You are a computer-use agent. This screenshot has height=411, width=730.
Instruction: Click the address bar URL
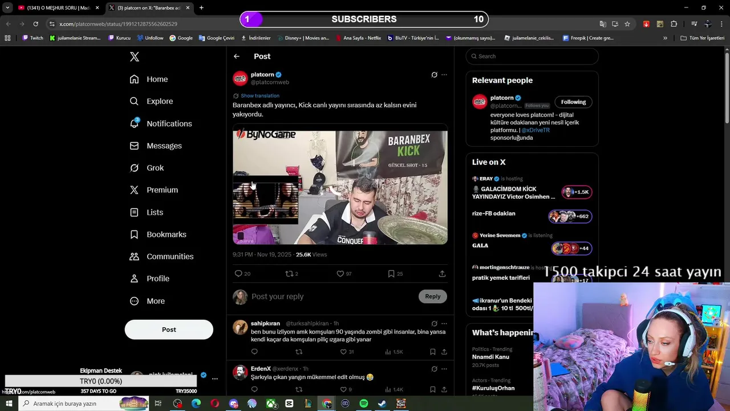118,24
